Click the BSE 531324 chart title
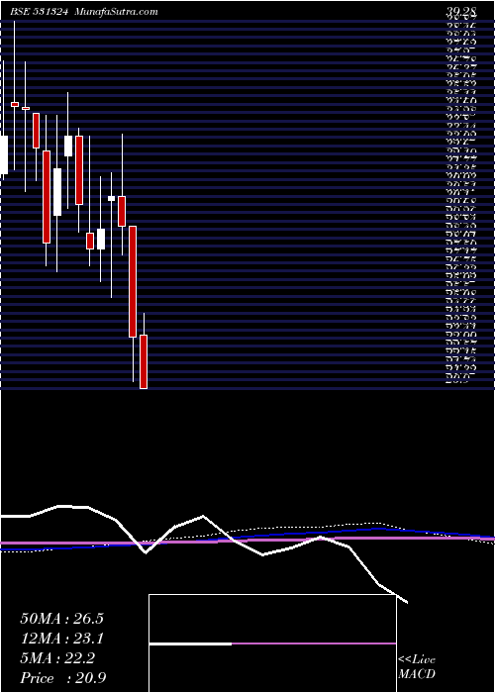The width and height of the screenshot is (495, 693). (x=39, y=12)
